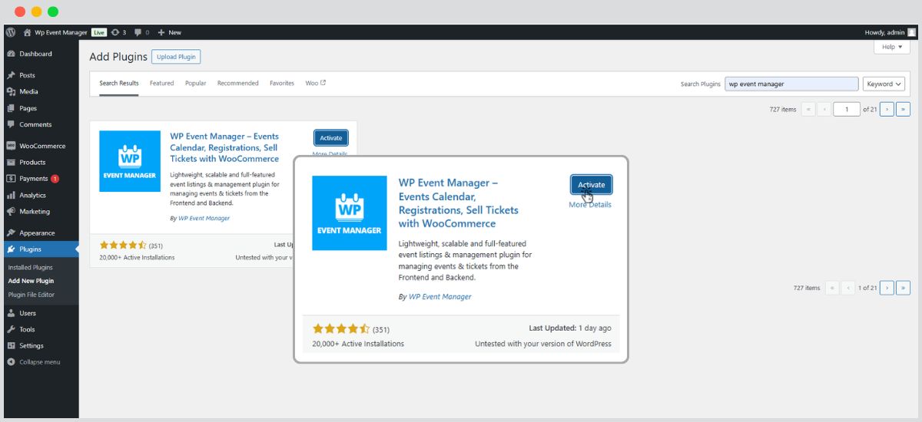Select Add New Plugin submenu item

click(x=31, y=281)
